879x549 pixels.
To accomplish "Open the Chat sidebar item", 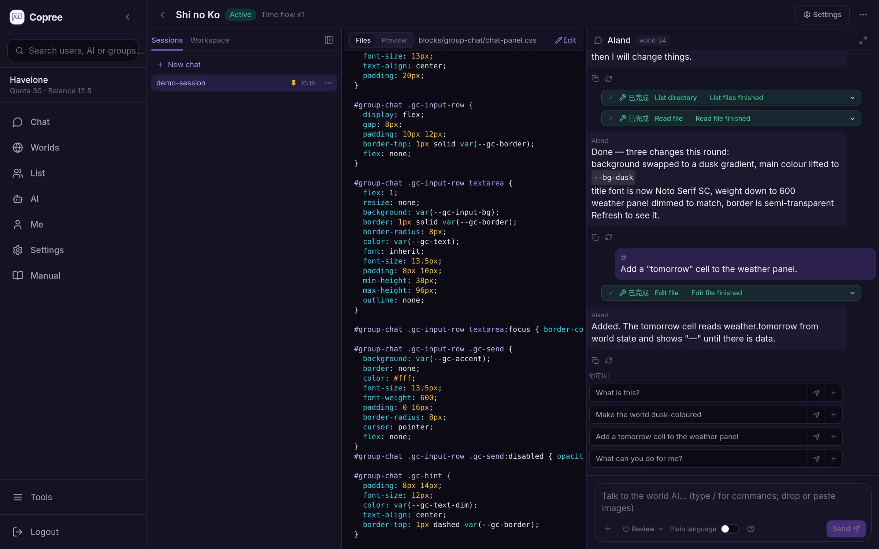I will point(73,122).
